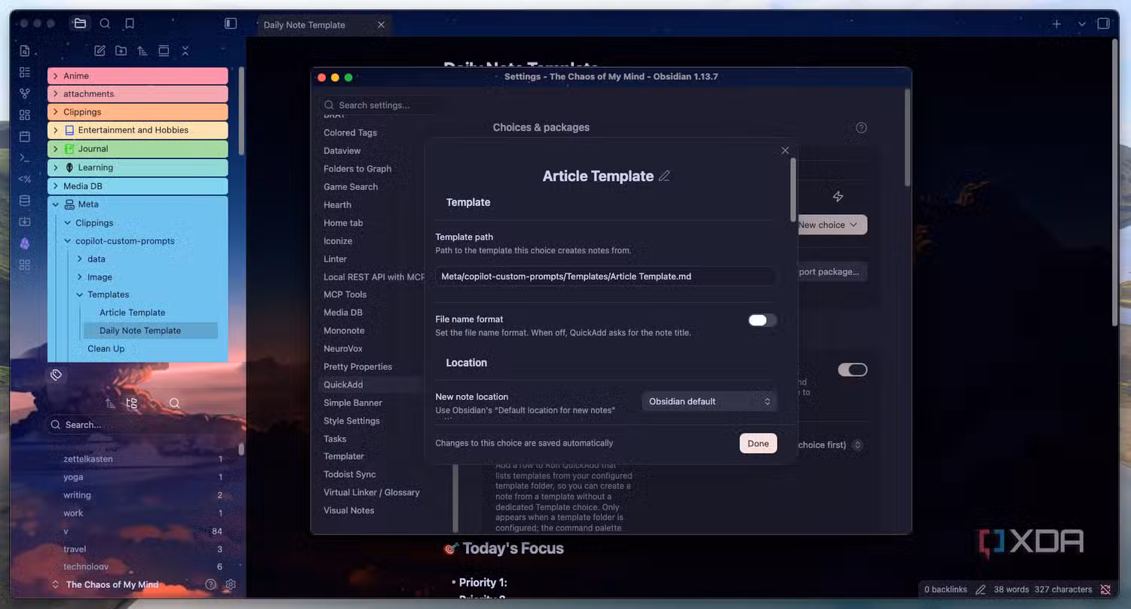Image resolution: width=1131 pixels, height=609 pixels.
Task: Click the sync-off icon in status bar
Action: pyautogui.click(x=1105, y=589)
